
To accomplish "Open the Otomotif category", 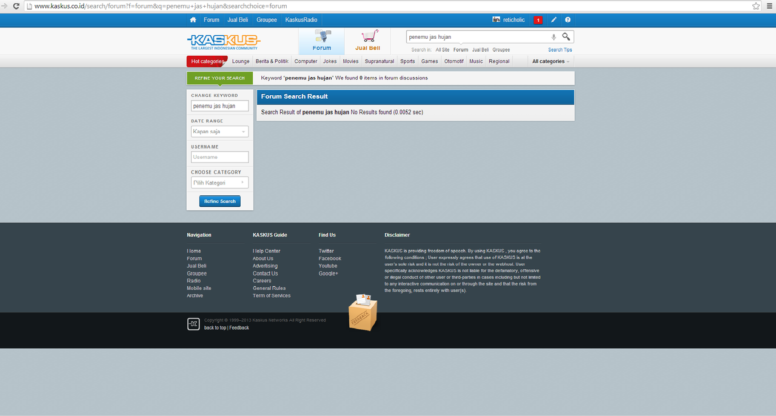I will [454, 61].
